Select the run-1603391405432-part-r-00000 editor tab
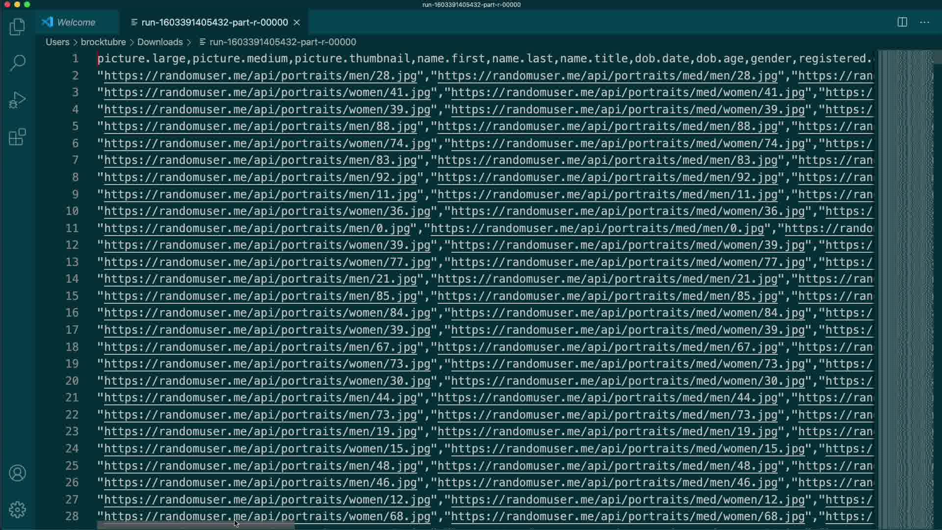 214,23
